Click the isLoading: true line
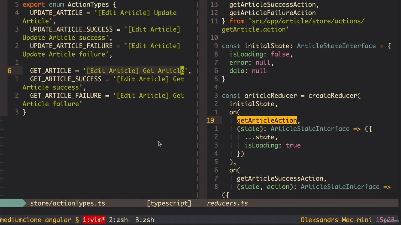The height and width of the screenshot is (225, 401). 273,145
